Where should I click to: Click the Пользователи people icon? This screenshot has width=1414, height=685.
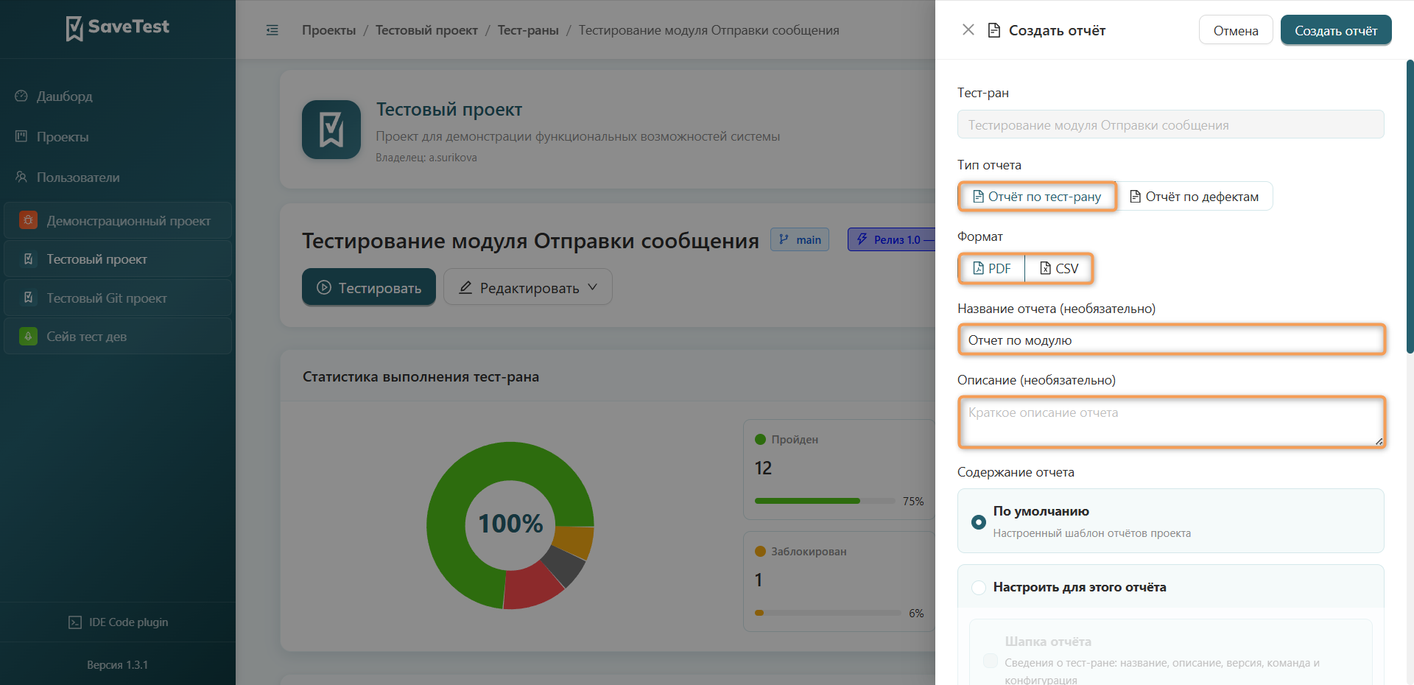(21, 177)
